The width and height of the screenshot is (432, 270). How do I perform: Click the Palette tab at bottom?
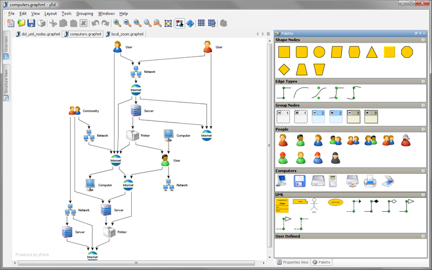point(321,262)
